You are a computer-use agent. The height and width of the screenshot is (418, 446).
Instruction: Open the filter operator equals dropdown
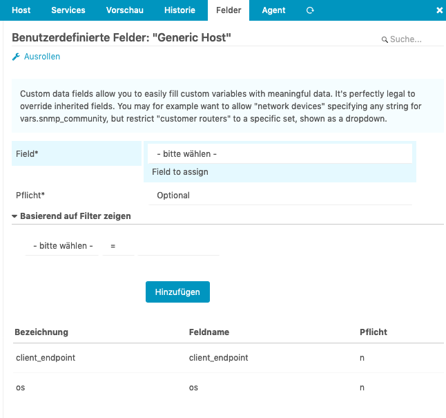tap(118, 246)
